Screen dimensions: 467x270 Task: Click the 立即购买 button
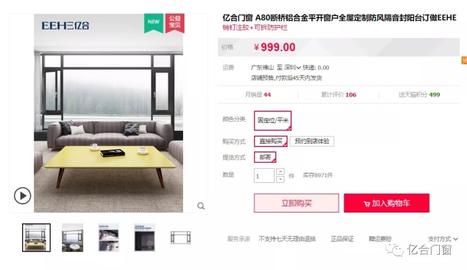pyautogui.click(x=297, y=203)
